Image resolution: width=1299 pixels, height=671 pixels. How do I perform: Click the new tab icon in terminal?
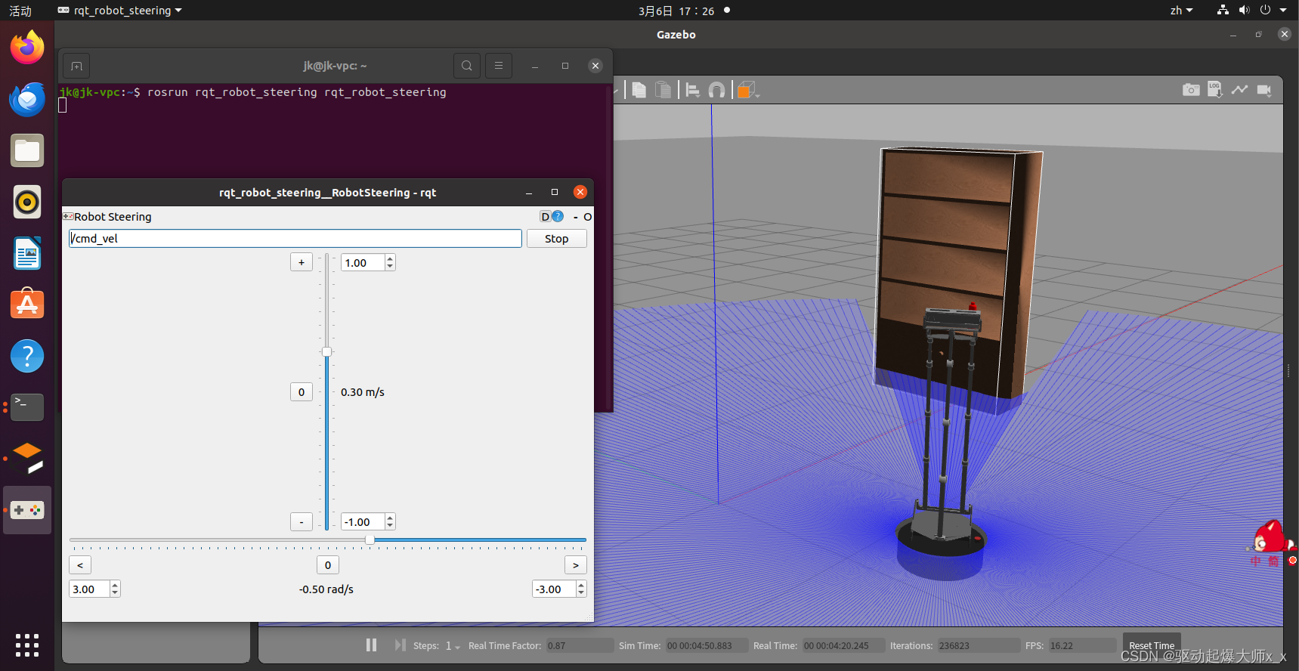tap(76, 66)
